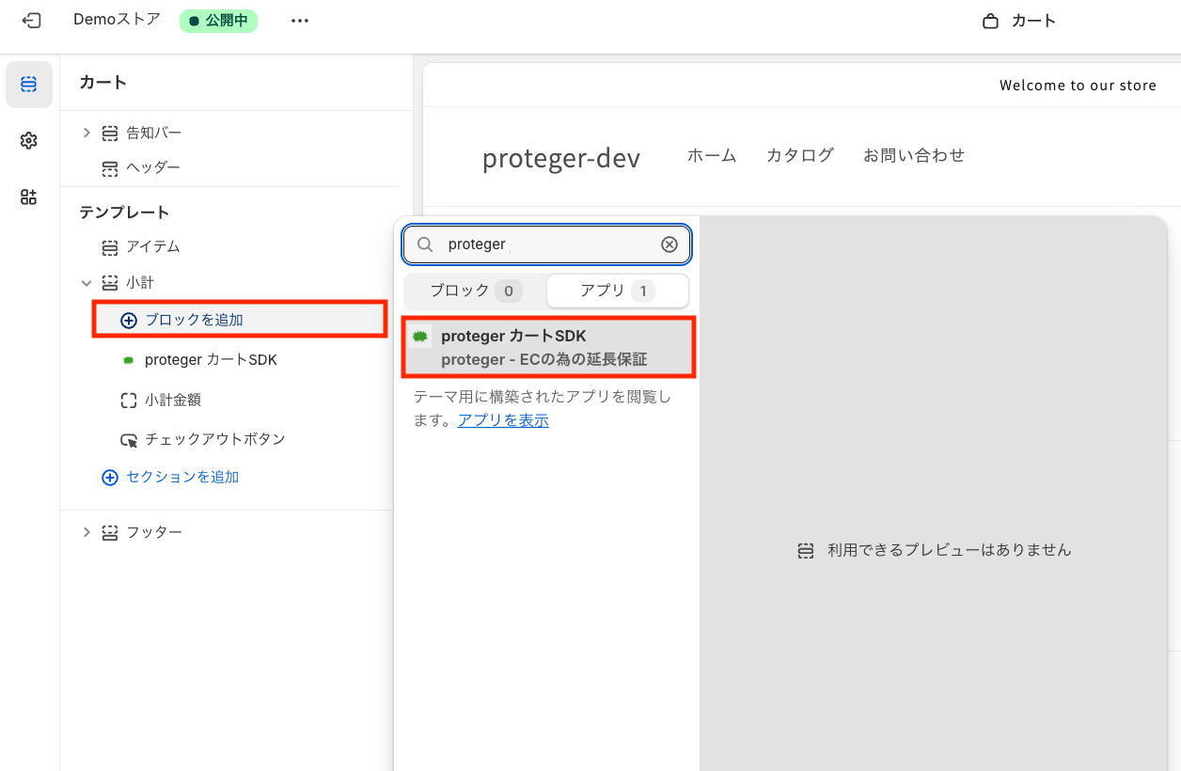This screenshot has width=1181, height=771.
Task: Select the チェックアウトボタン block
Action: (215, 439)
